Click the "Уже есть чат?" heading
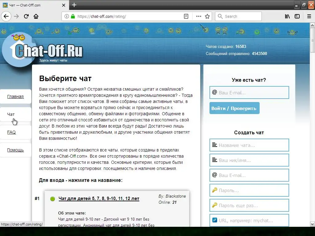This screenshot has height=236, width=315. (249, 80)
